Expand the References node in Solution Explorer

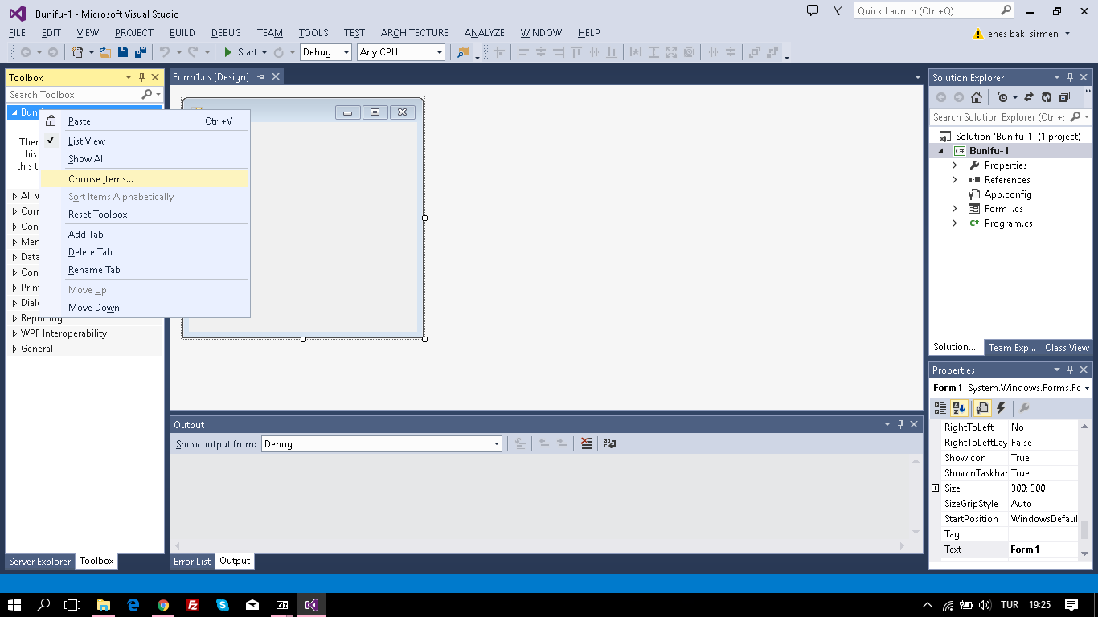[x=955, y=180]
